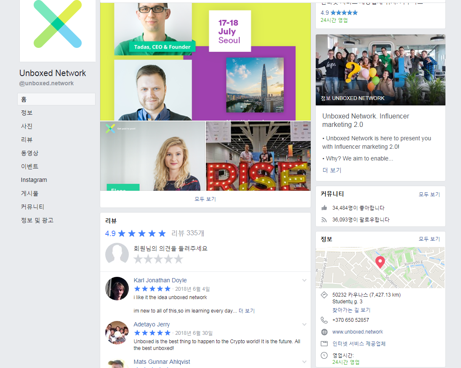This screenshot has width=461, height=368.
Task: Open Karl Jonathan Doyle's profile picture
Action: (117, 289)
